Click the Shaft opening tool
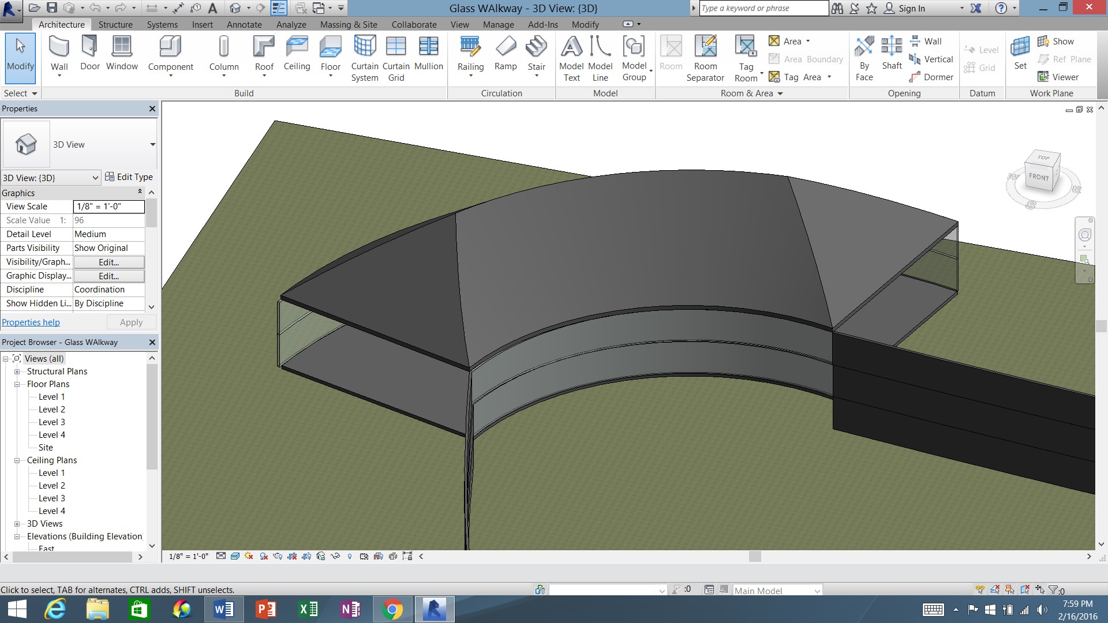This screenshot has width=1108, height=623. [x=892, y=53]
